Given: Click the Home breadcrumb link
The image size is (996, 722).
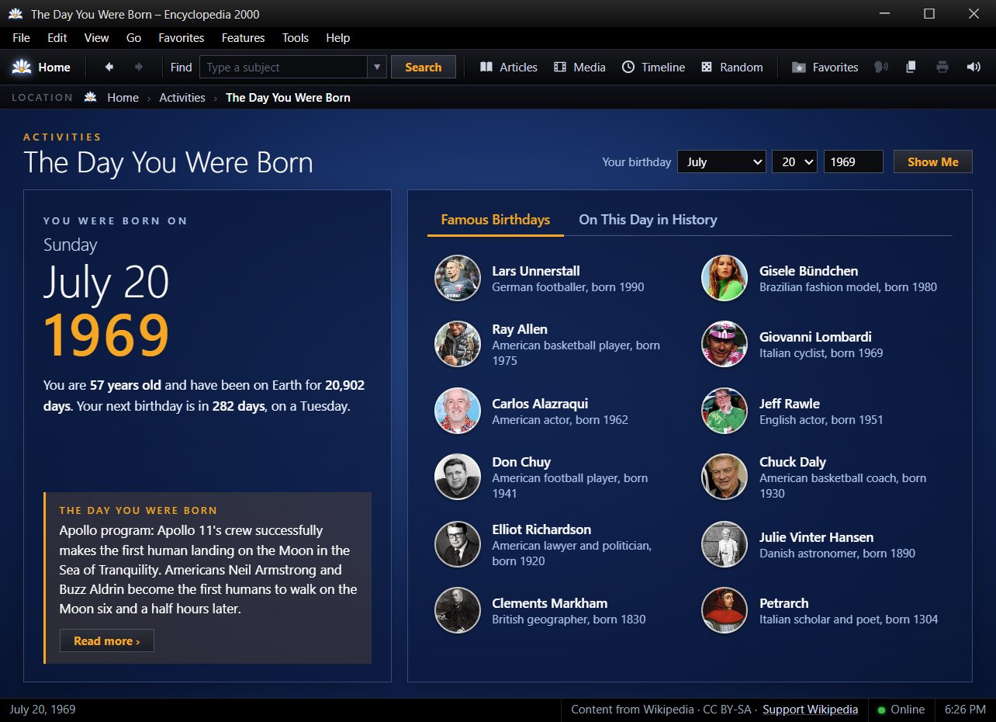Looking at the screenshot, I should pyautogui.click(x=123, y=98).
